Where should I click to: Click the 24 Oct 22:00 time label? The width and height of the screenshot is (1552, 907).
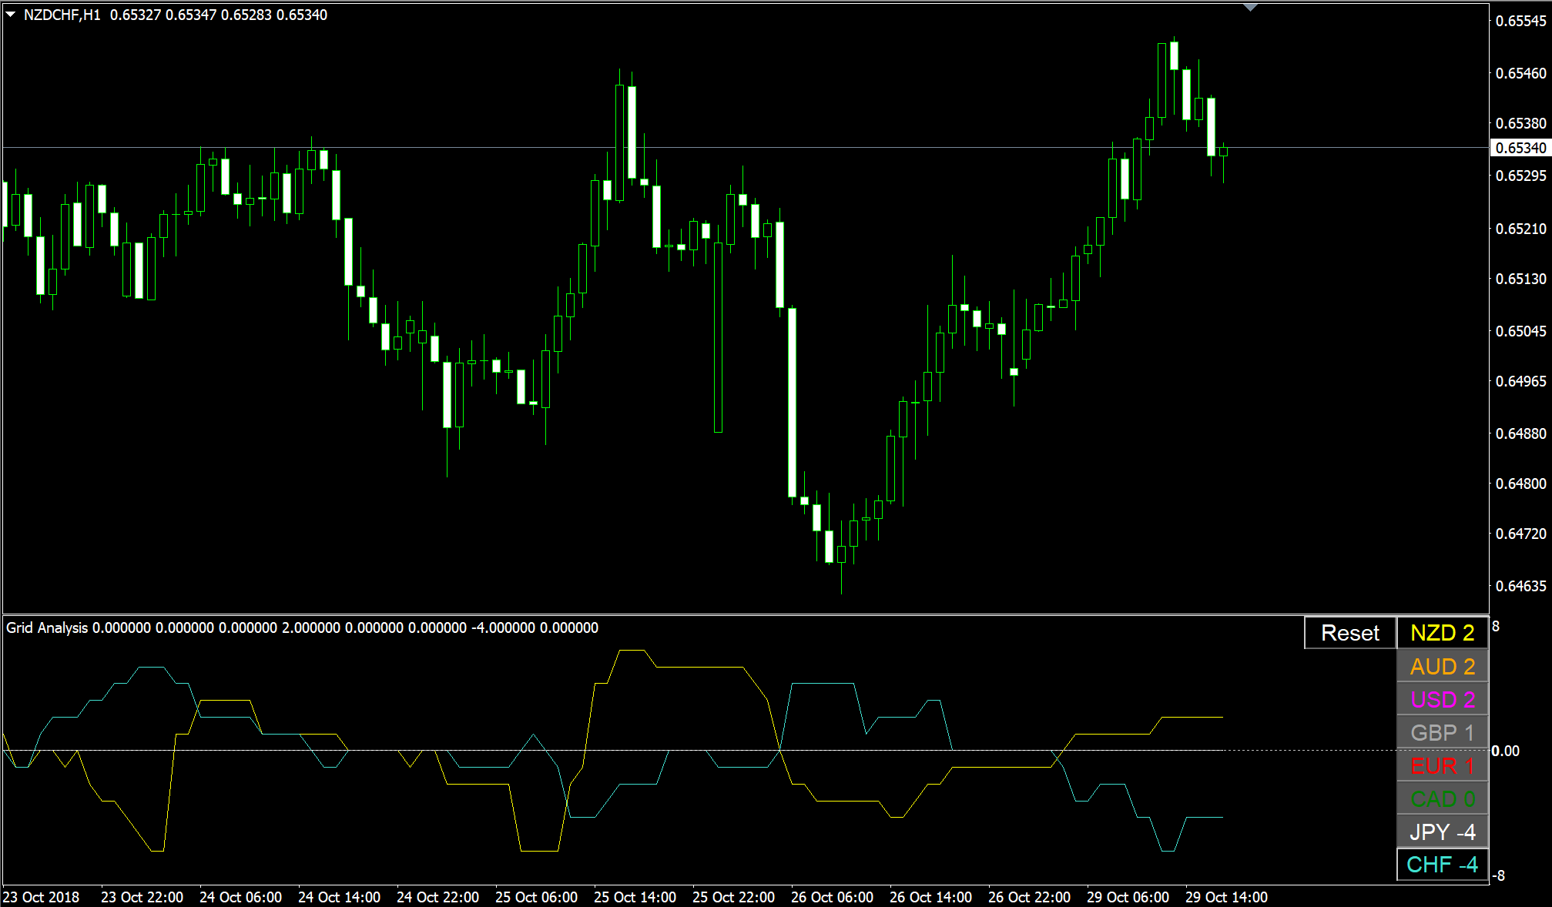pyautogui.click(x=437, y=897)
